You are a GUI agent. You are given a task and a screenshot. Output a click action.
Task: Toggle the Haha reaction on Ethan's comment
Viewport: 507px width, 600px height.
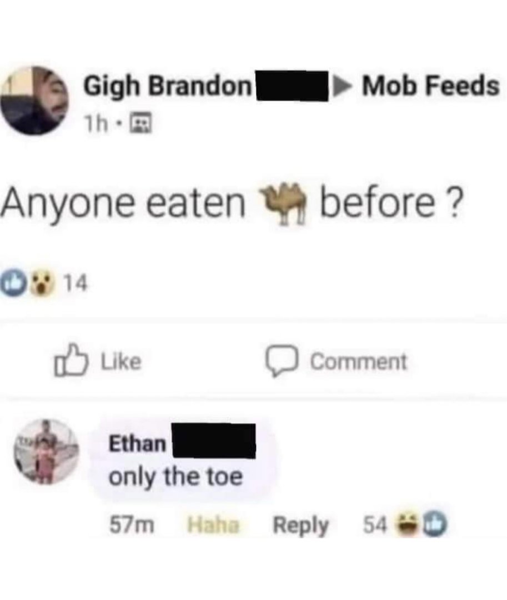click(213, 524)
